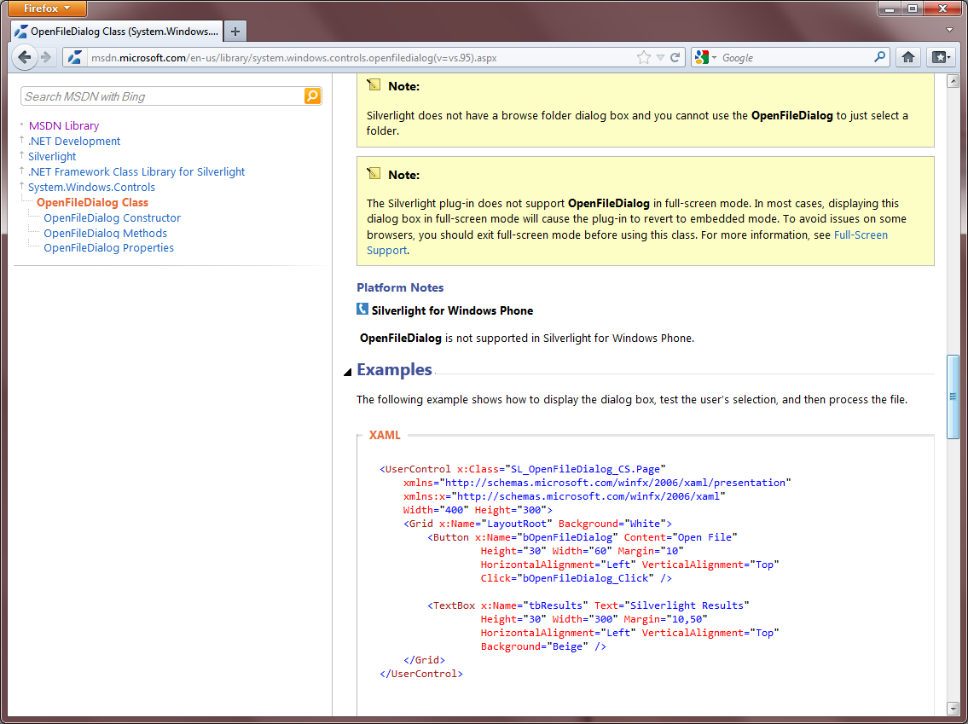Open OpenFileDialog Properties page
Viewport: 968px width, 724px height.
coord(108,247)
